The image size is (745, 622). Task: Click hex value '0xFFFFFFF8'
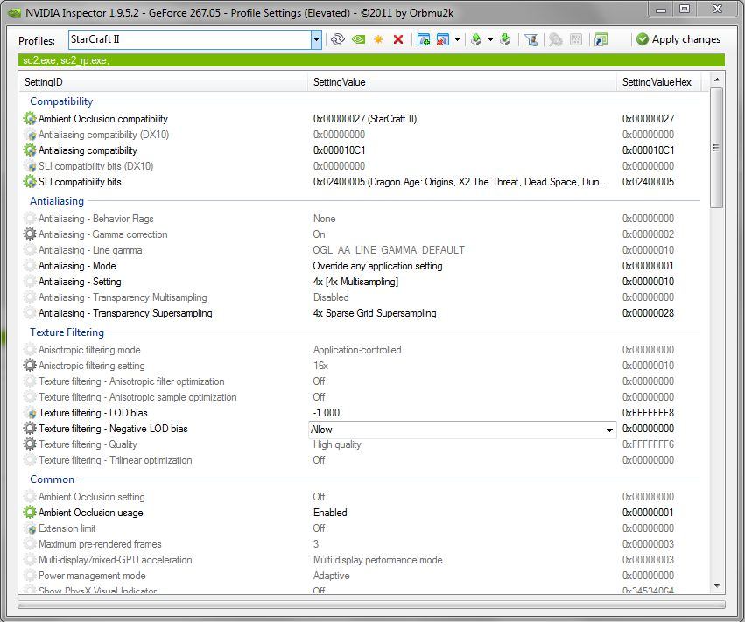pyautogui.click(x=648, y=413)
